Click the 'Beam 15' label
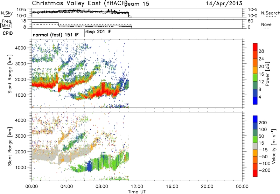The height and width of the screenshot is (194, 280). 137,4
